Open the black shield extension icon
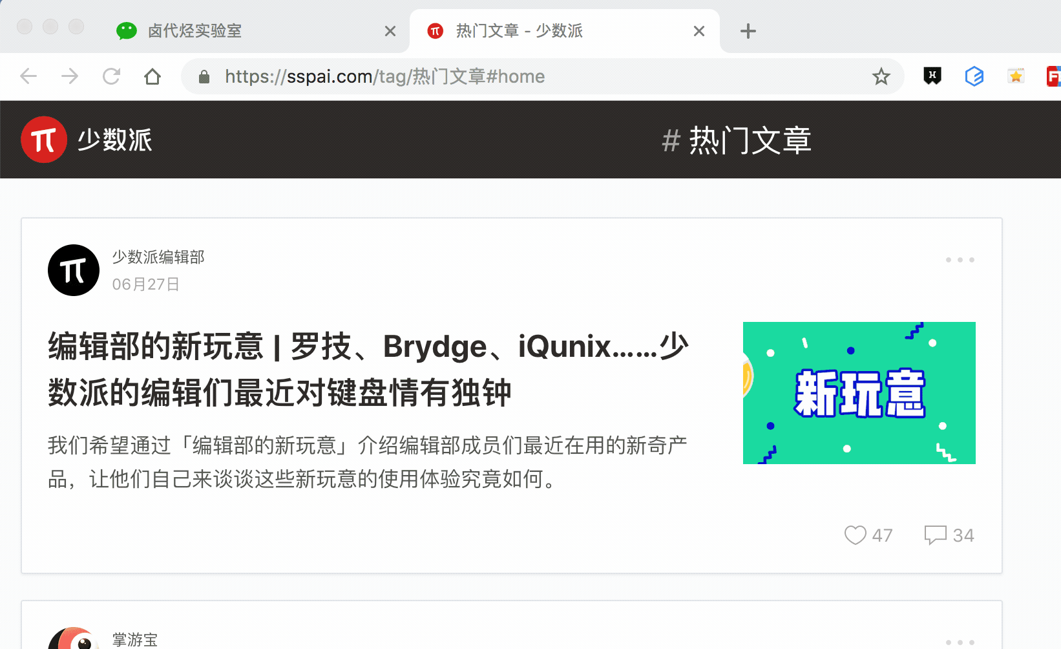 pos(932,76)
